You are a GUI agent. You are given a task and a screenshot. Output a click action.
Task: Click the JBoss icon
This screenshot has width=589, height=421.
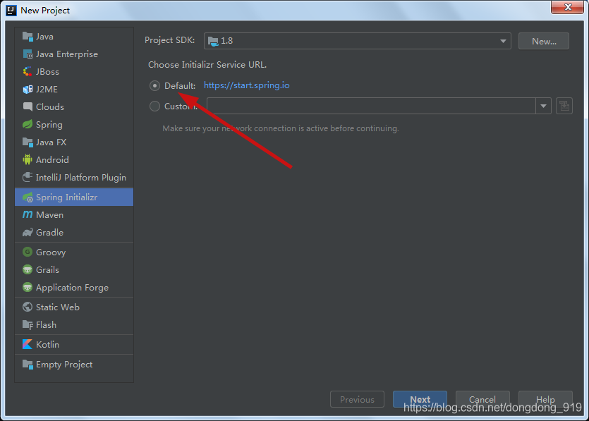click(28, 71)
